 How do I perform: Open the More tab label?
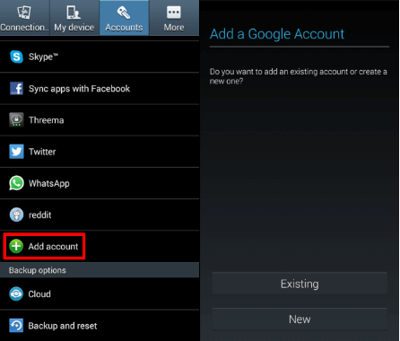[x=174, y=28]
